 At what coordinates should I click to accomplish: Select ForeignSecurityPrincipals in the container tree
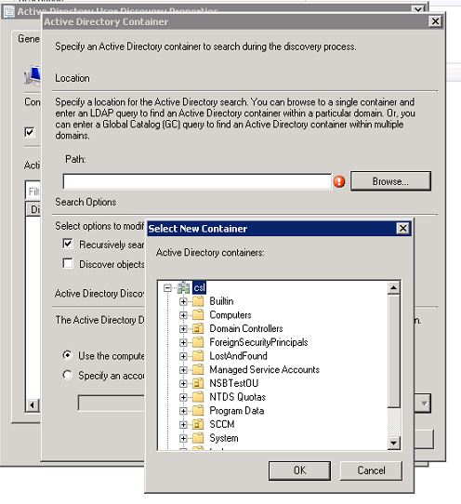tap(258, 342)
